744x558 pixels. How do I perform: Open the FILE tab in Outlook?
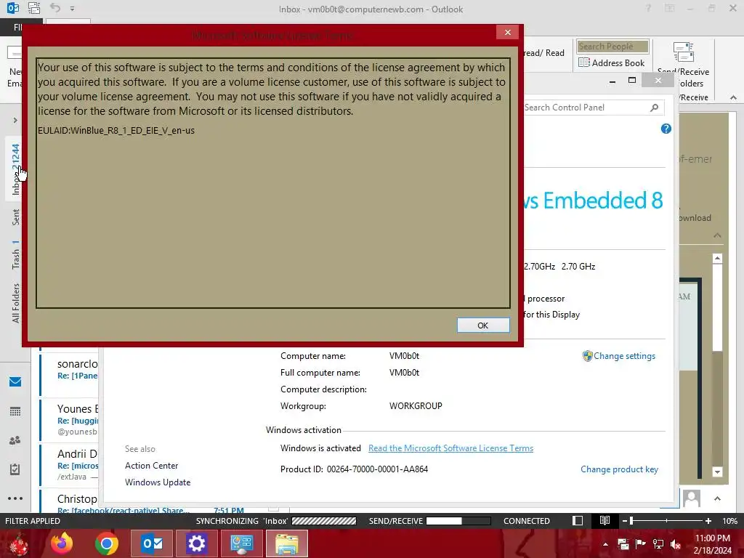point(18,28)
